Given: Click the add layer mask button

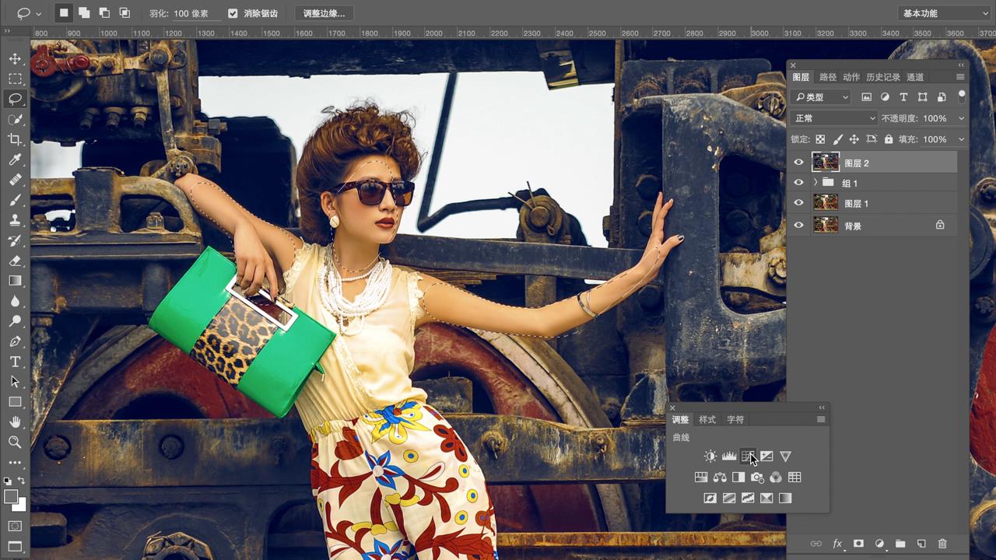Looking at the screenshot, I should [858, 544].
